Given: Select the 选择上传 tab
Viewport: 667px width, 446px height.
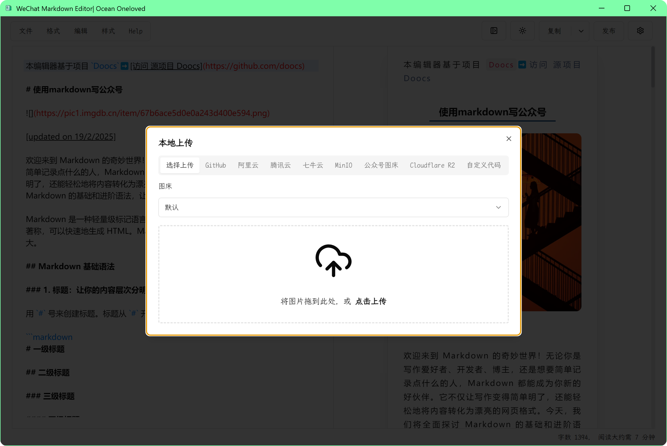Looking at the screenshot, I should tap(180, 165).
